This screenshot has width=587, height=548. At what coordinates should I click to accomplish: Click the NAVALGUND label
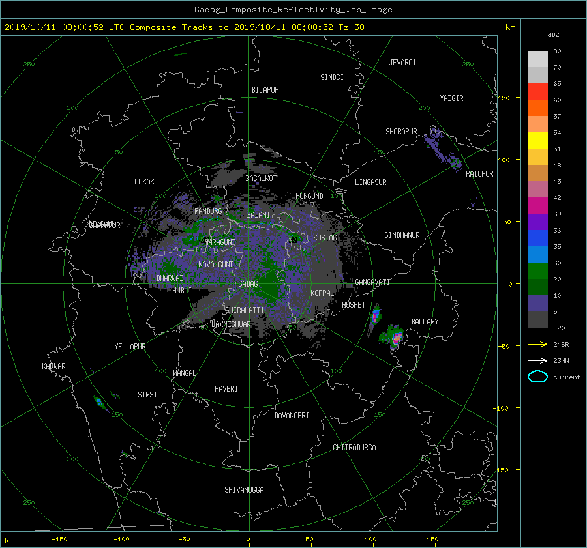(x=216, y=265)
